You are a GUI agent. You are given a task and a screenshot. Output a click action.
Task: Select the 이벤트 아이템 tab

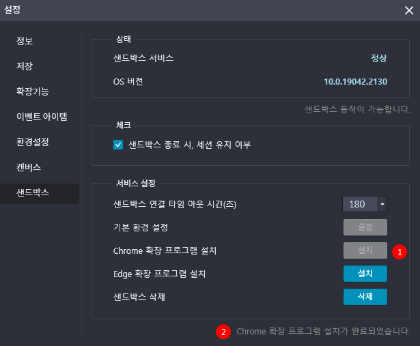[x=42, y=117]
